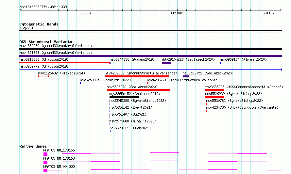Open nsv4239389 gnomAD variant label

click(x=141, y=73)
